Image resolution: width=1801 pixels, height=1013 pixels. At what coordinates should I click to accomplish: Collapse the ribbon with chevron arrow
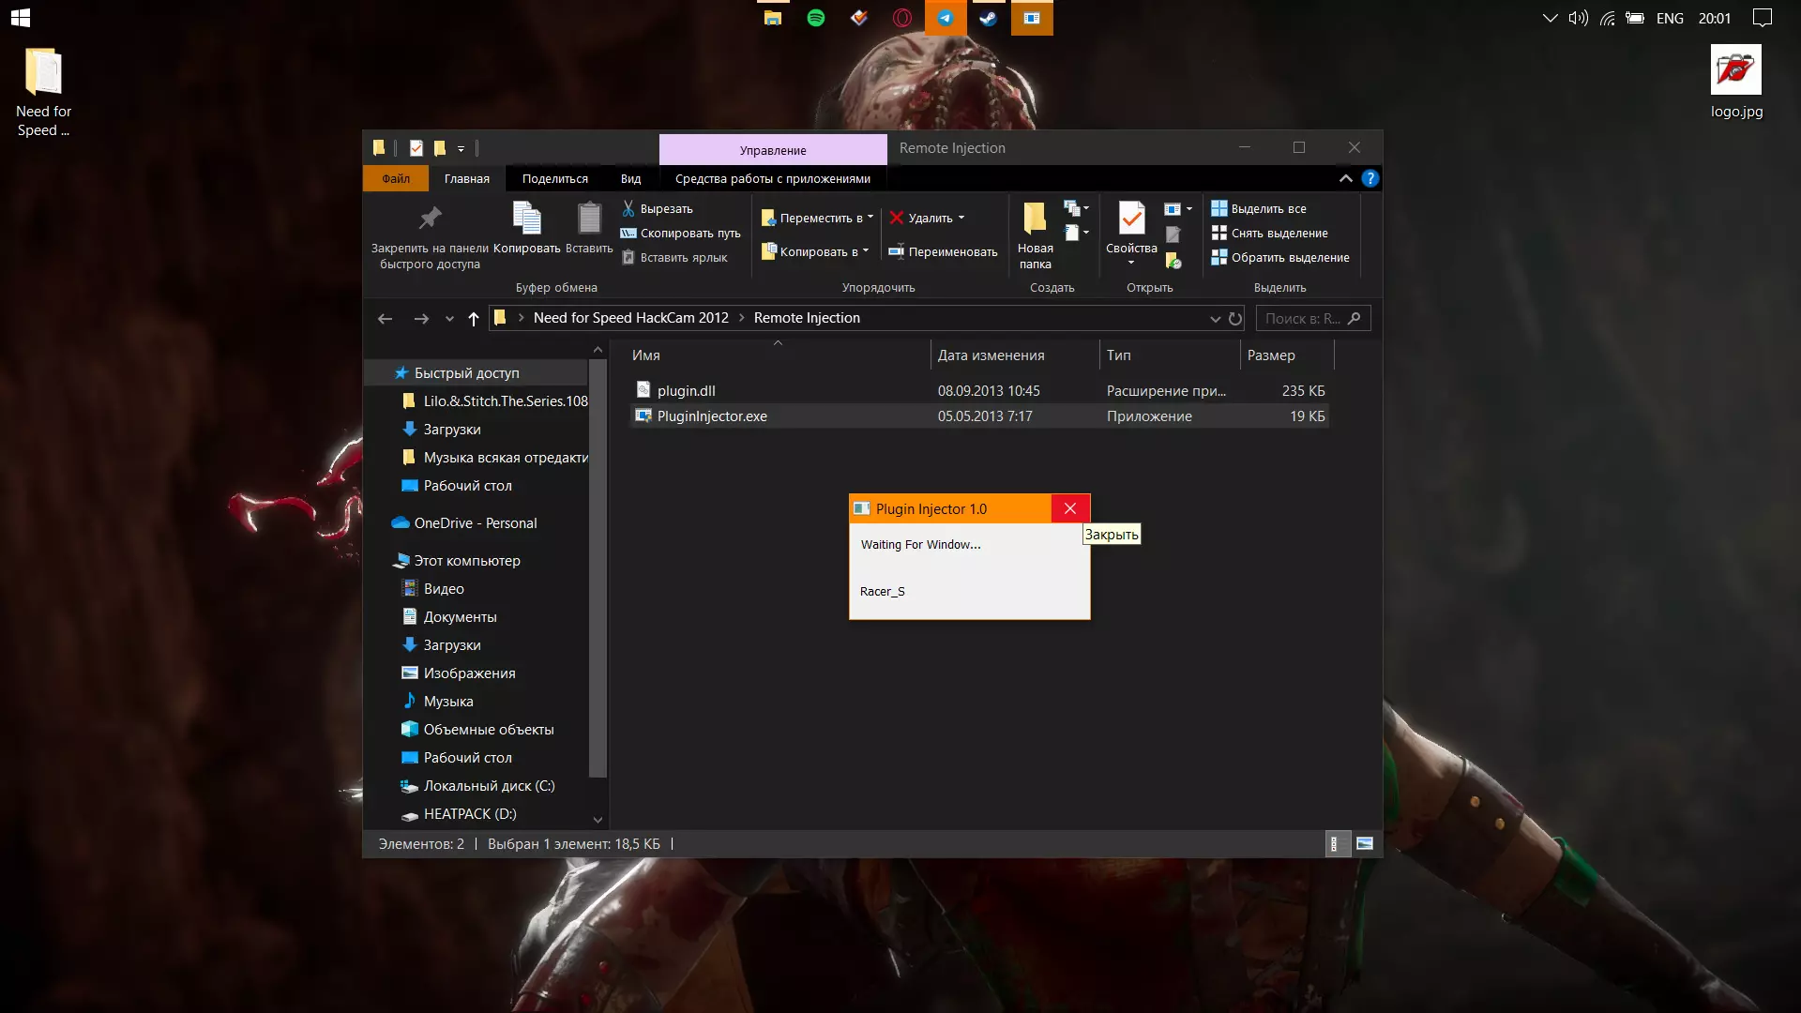click(x=1345, y=178)
